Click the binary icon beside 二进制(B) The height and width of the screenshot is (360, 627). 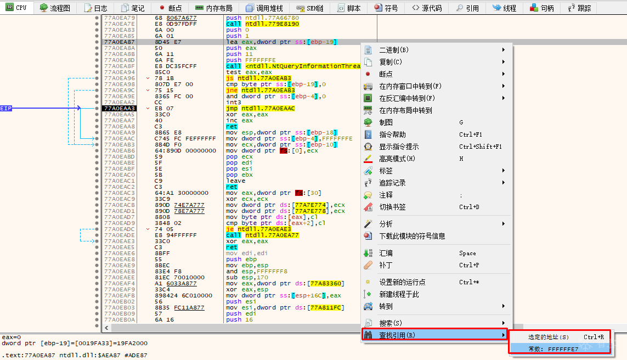368,50
